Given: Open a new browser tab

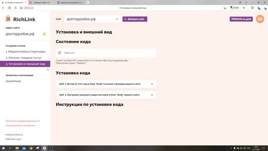Looking at the screenshot, I should (x=88, y=3).
